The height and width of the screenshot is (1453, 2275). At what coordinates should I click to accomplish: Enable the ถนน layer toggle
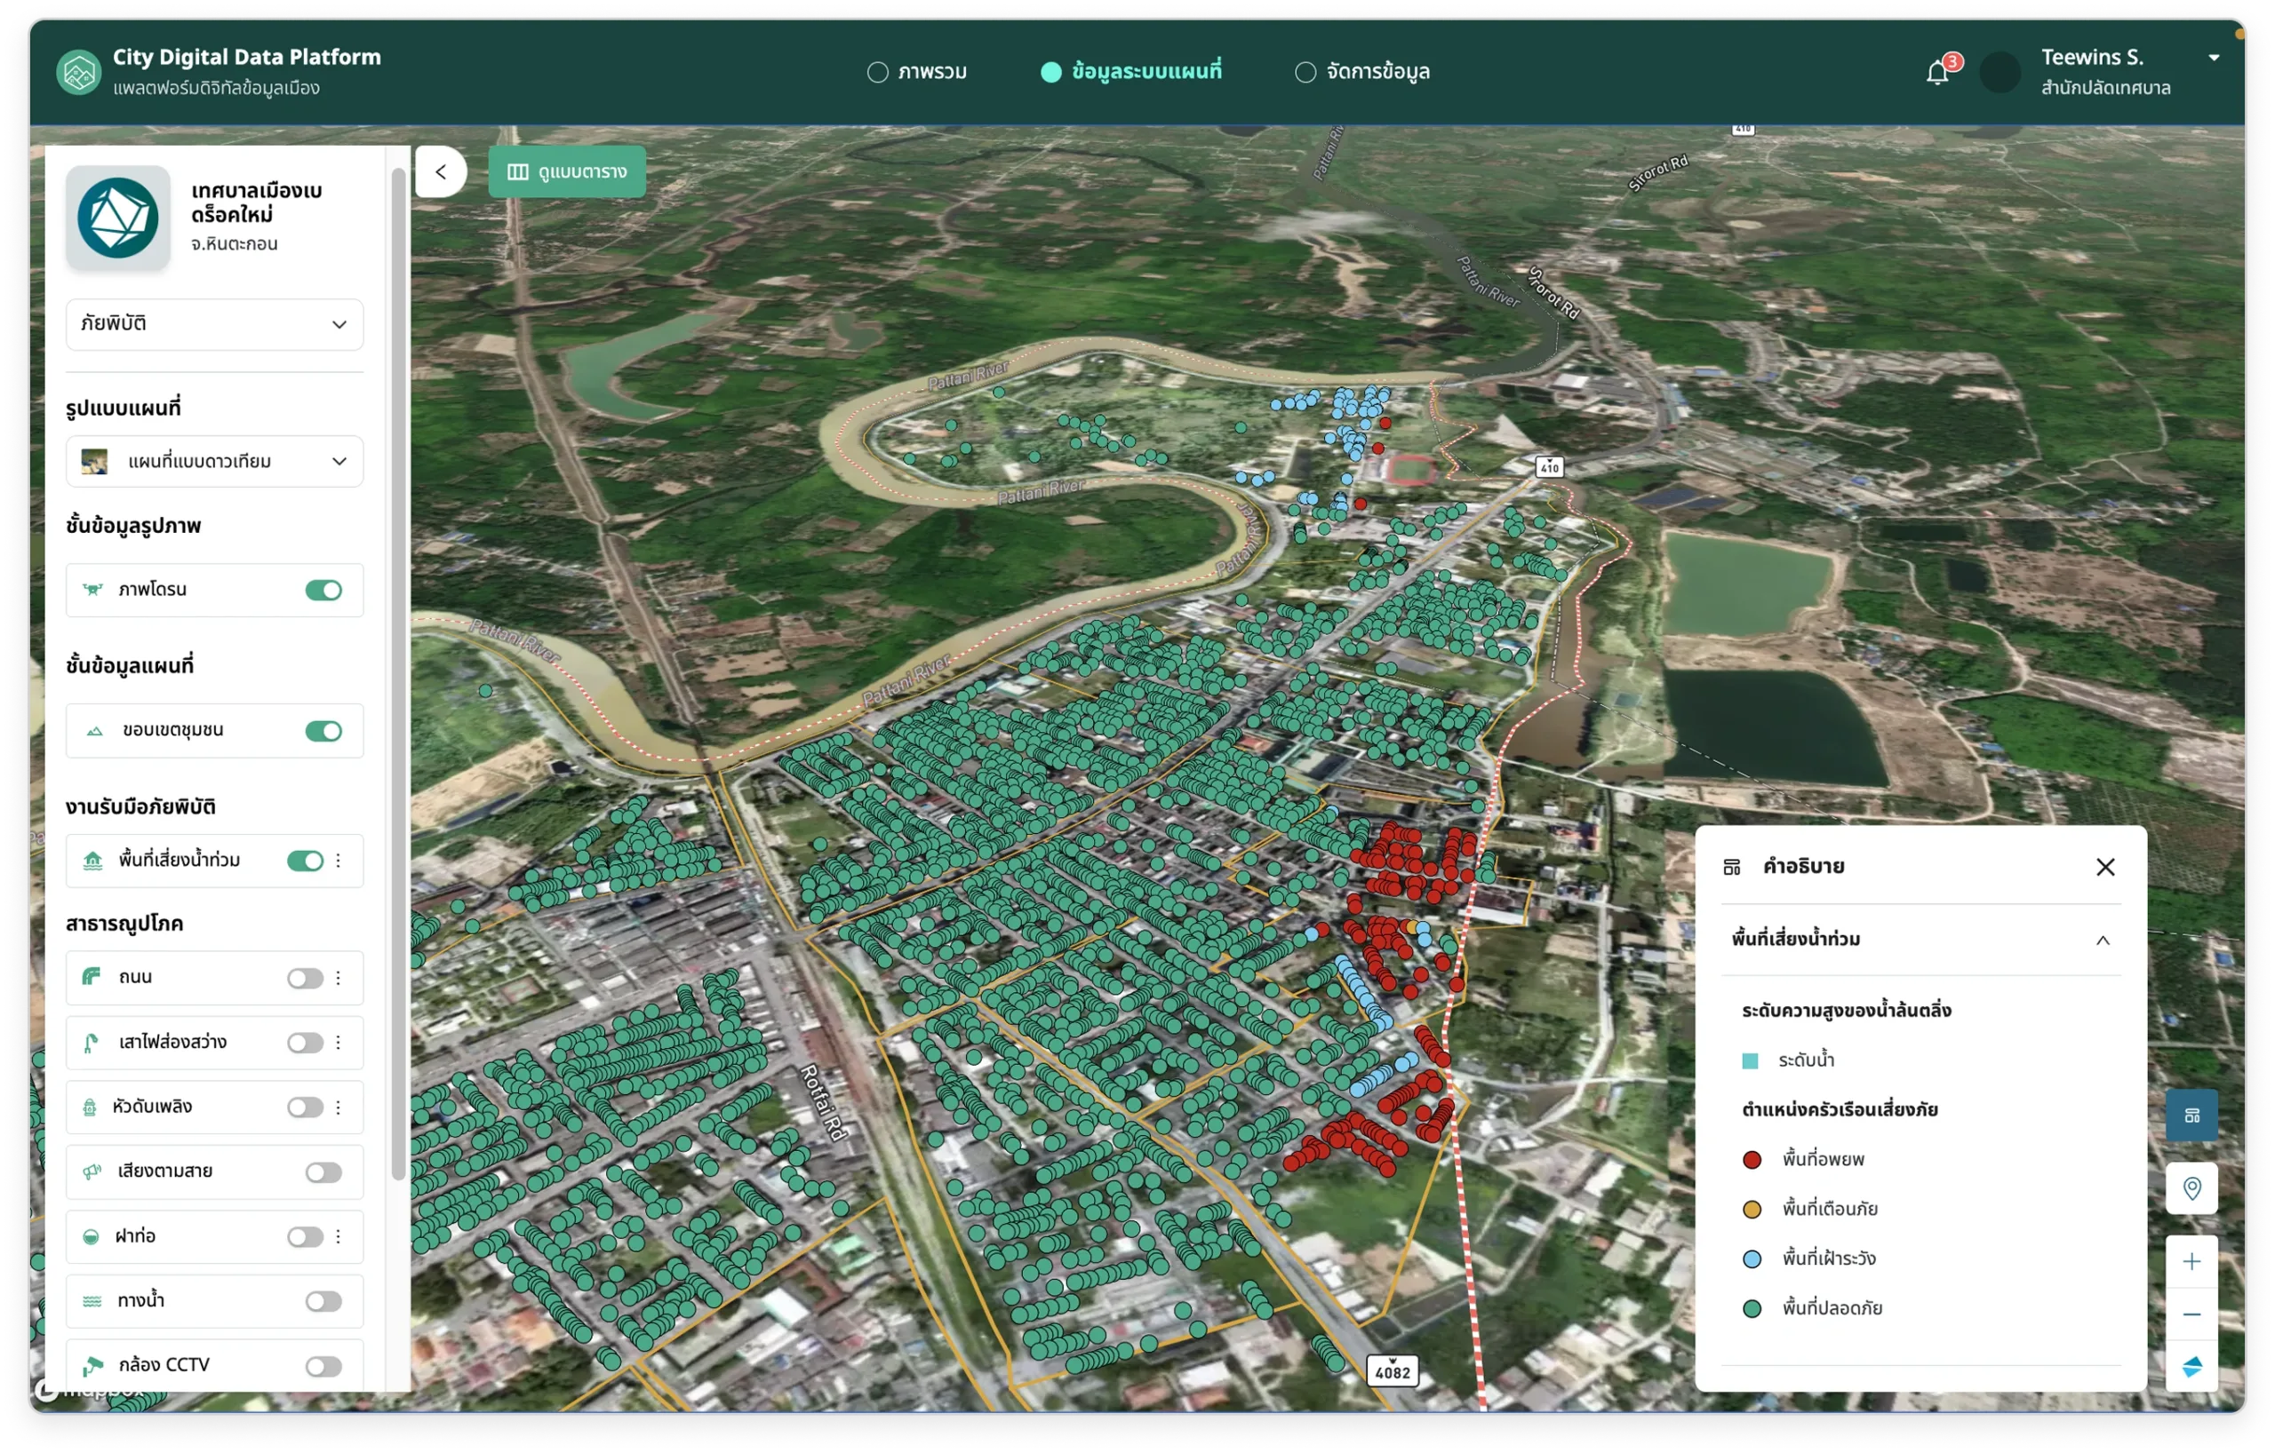point(304,978)
